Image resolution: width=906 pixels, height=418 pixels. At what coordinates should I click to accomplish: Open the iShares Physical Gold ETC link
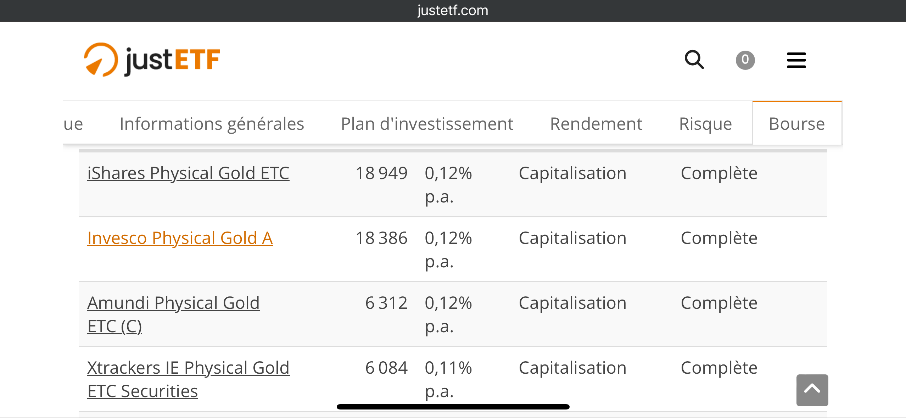point(188,173)
